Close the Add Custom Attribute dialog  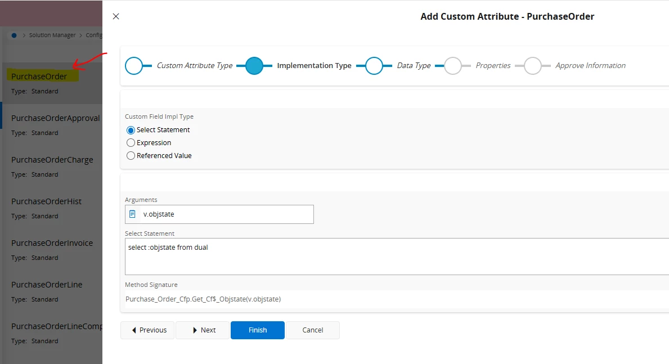tap(116, 16)
